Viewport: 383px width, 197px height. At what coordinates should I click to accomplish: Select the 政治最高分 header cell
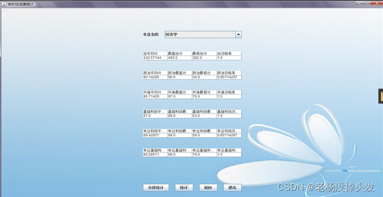click(x=180, y=73)
